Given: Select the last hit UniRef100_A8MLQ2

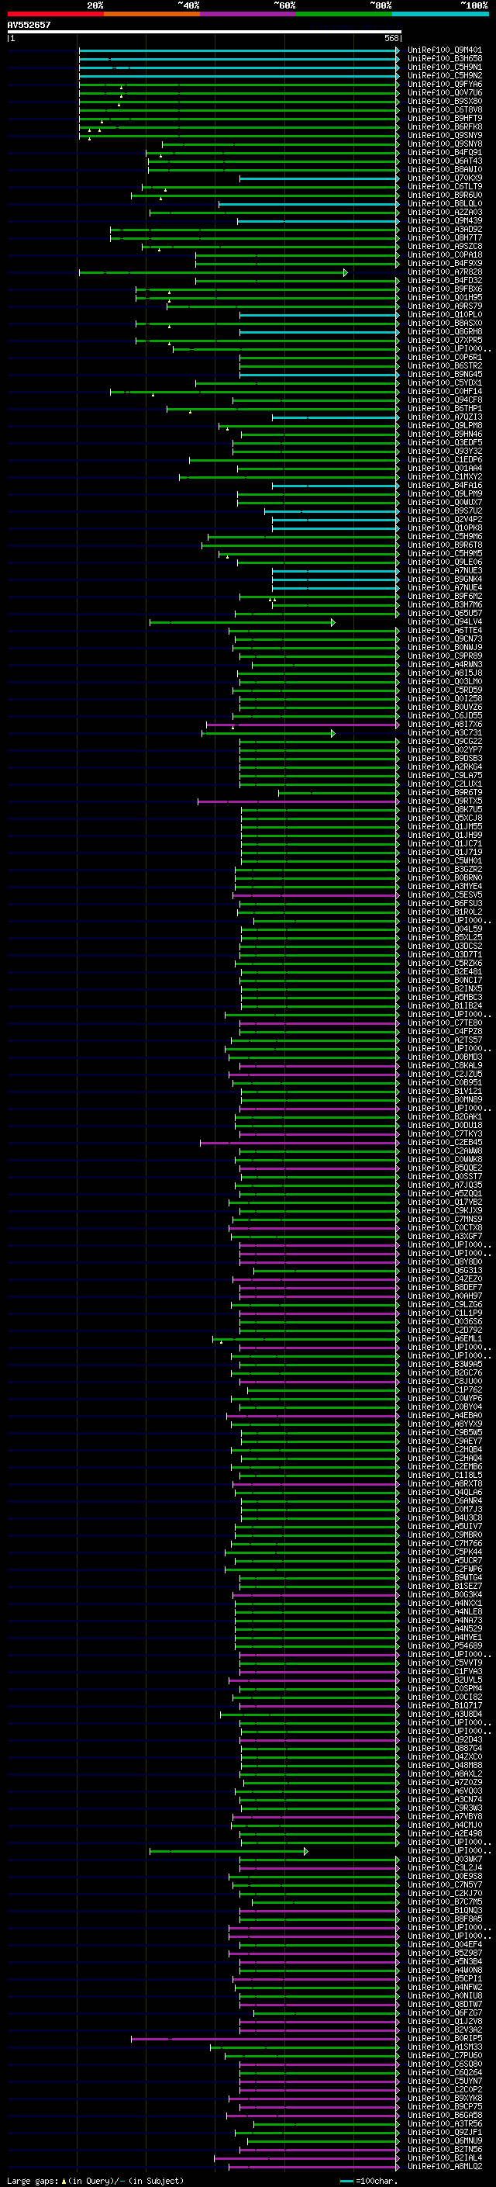Looking at the screenshot, I should [x=444, y=2166].
